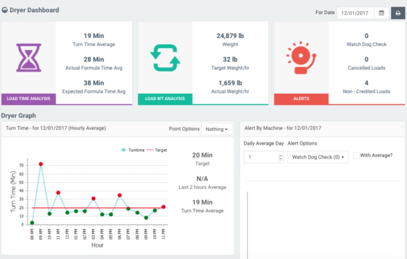The image size is (407, 259).
Task: Click the Watch Dog Check count text
Action: click(x=366, y=36)
